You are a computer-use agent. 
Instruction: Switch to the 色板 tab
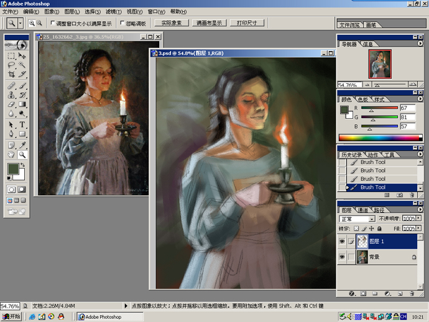point(363,99)
